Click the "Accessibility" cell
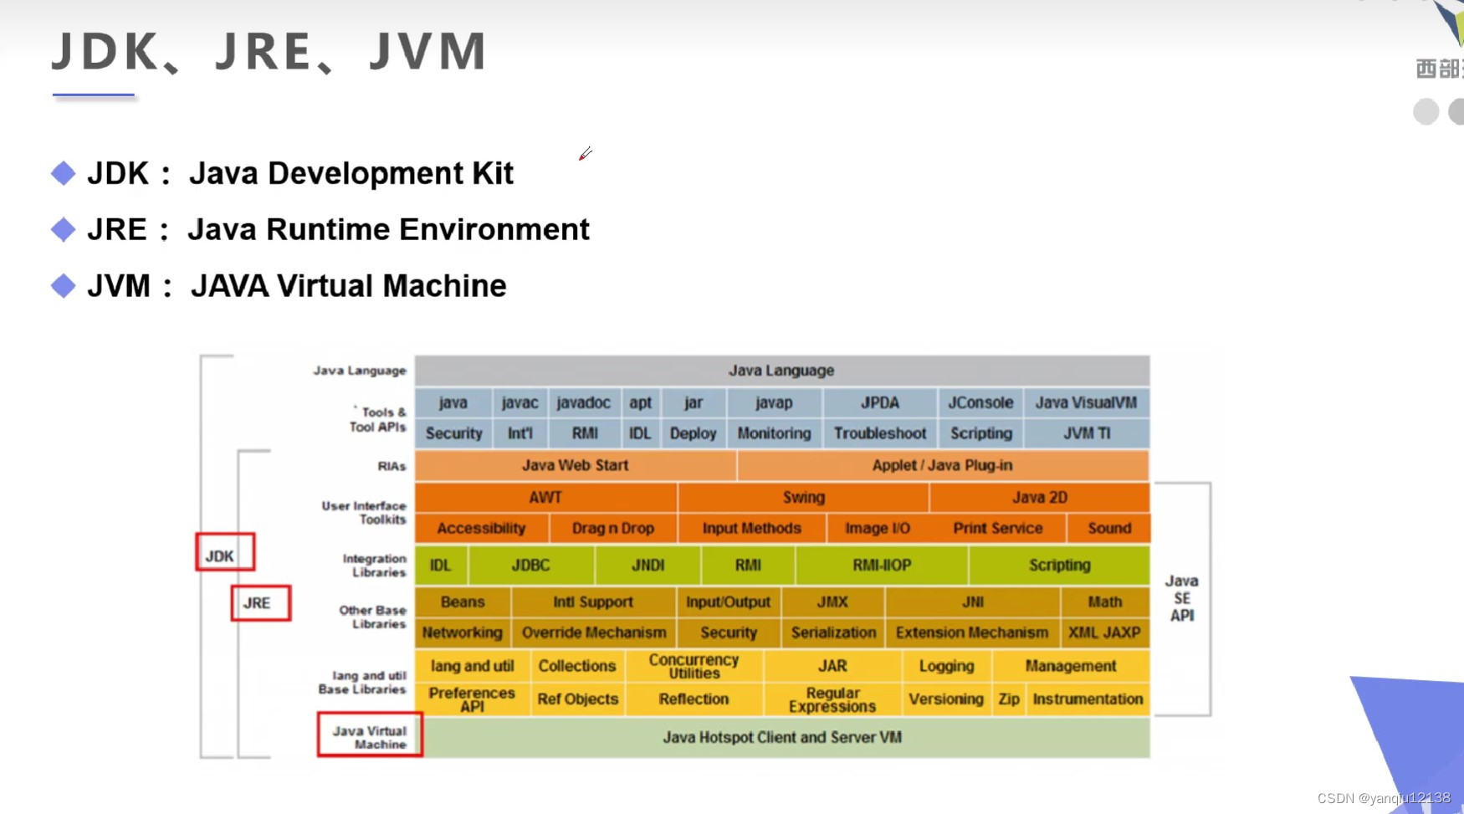The image size is (1464, 814). [482, 528]
